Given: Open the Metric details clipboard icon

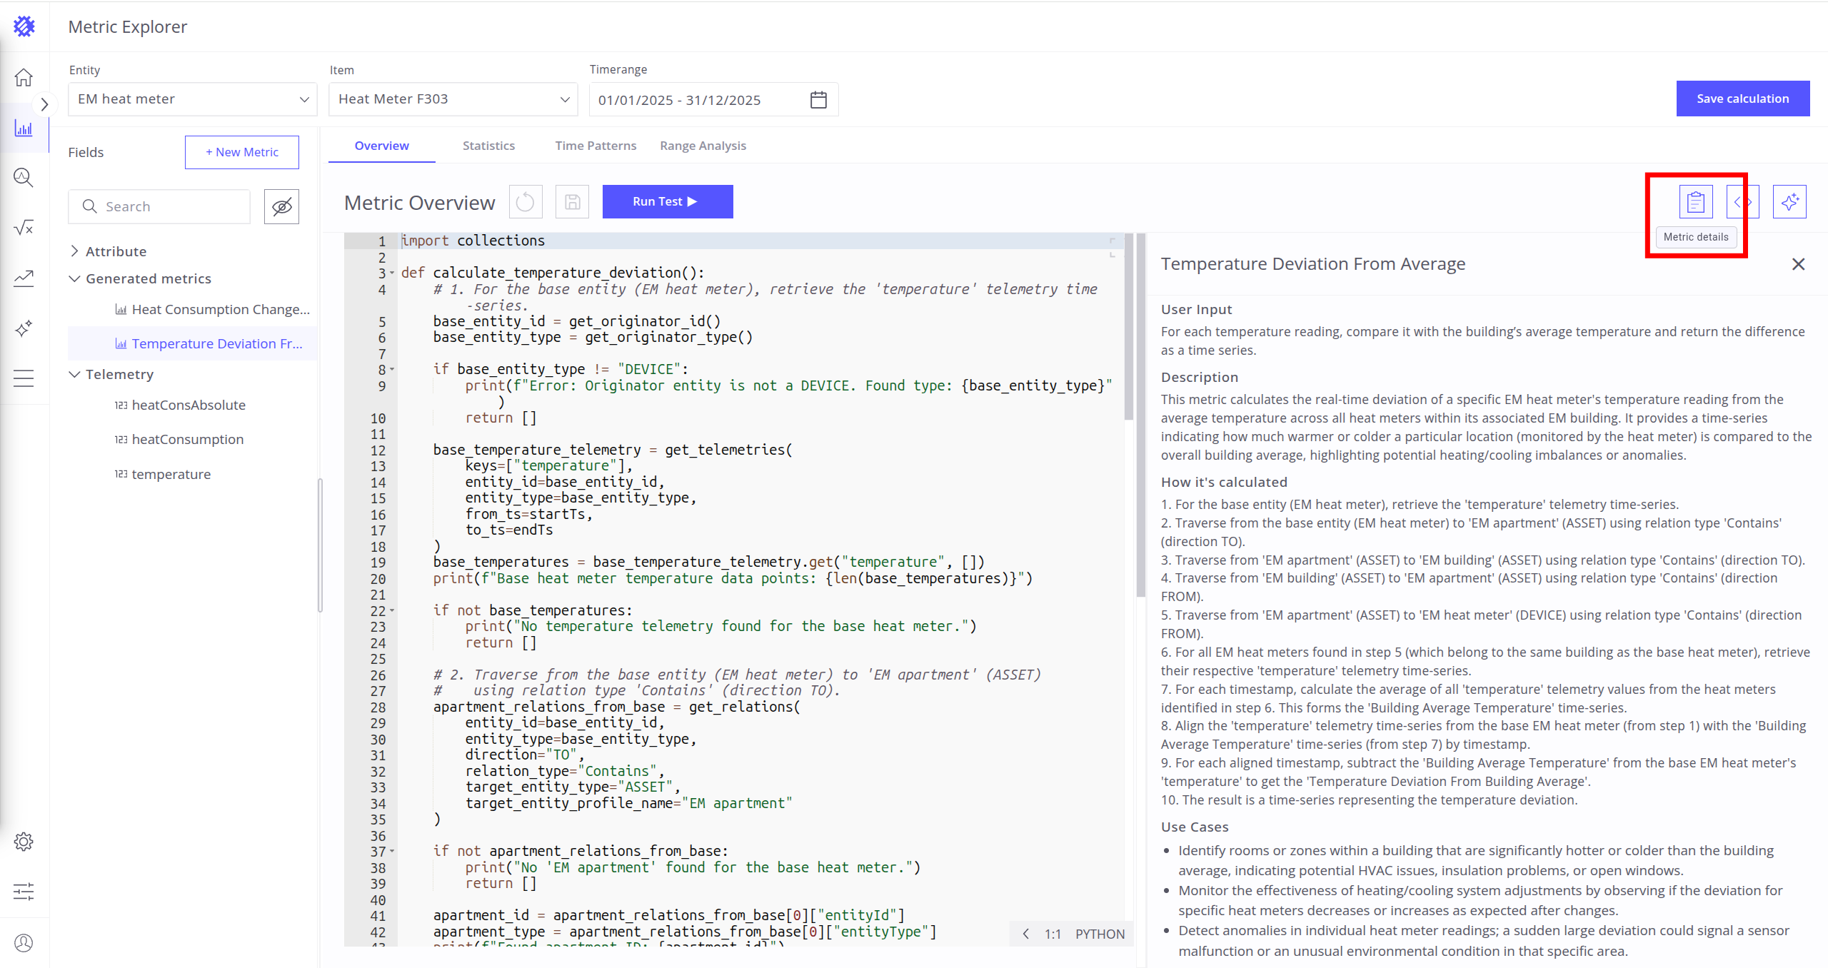Looking at the screenshot, I should [x=1695, y=203].
